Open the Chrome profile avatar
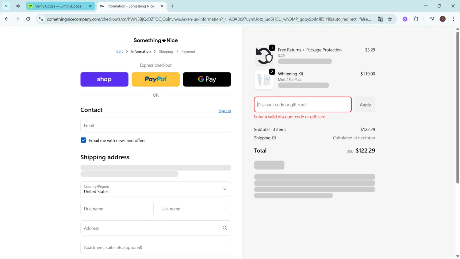Viewport: 460px width, 259px height. tap(443, 19)
